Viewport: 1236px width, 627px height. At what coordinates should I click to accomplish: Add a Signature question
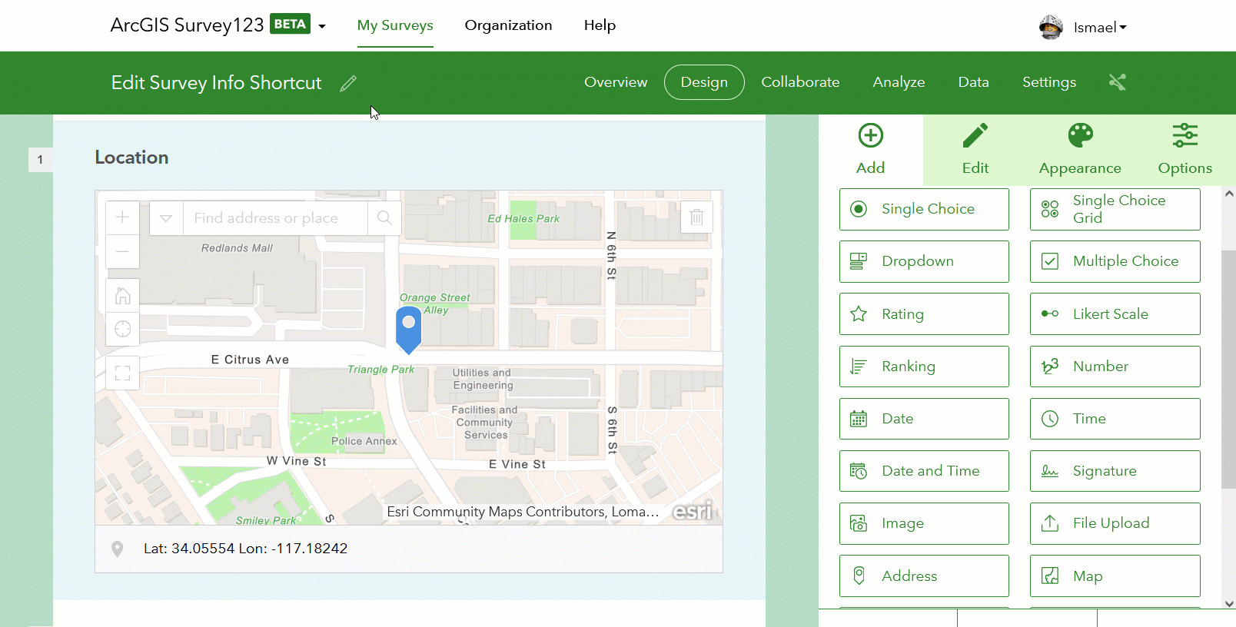pyautogui.click(x=1115, y=471)
